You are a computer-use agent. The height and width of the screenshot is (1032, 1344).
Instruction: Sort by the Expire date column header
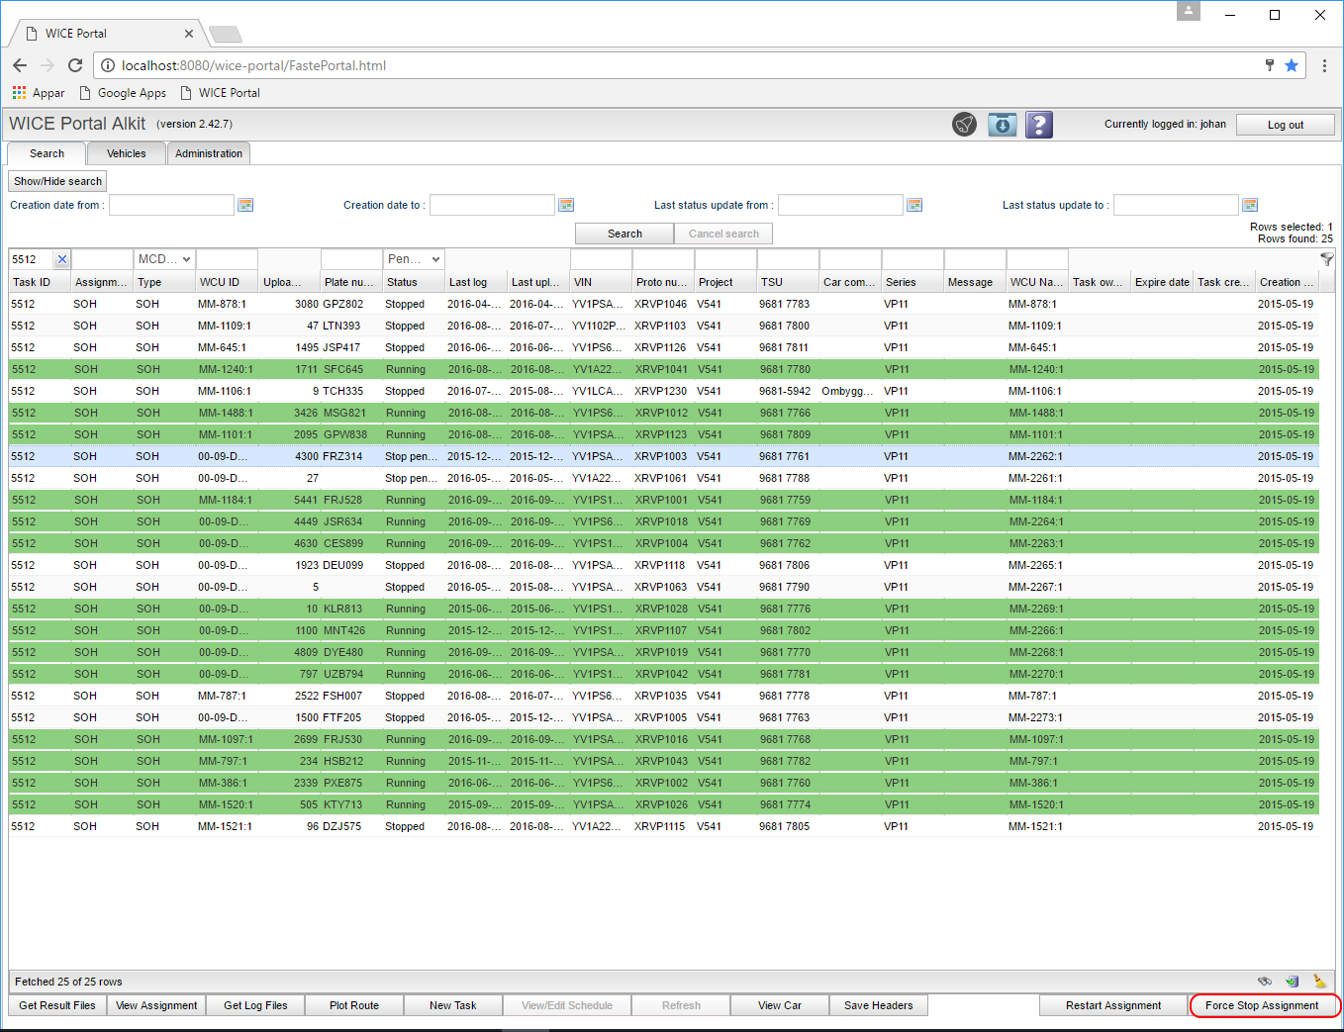[x=1162, y=282]
